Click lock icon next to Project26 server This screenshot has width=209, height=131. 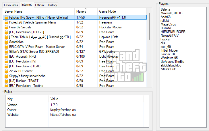pyautogui.click(x=6, y=22)
